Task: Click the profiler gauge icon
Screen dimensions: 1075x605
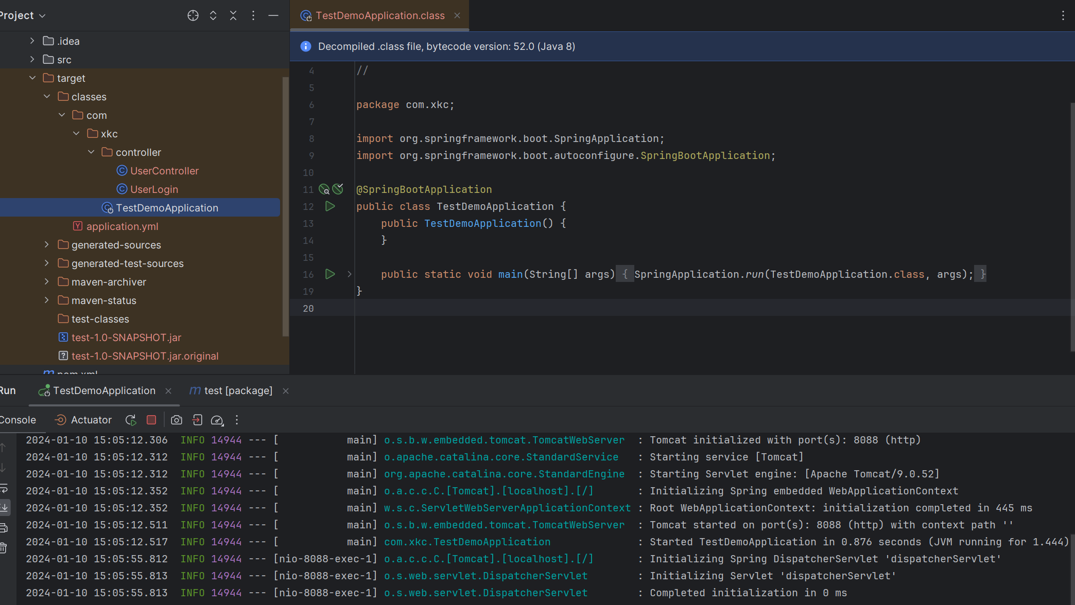Action: point(217,420)
